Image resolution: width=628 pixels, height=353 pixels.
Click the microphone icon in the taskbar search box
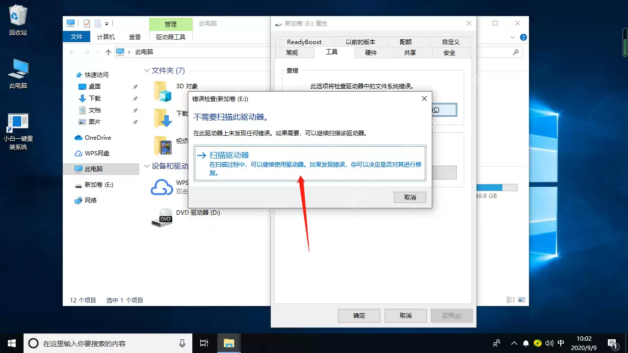182,343
